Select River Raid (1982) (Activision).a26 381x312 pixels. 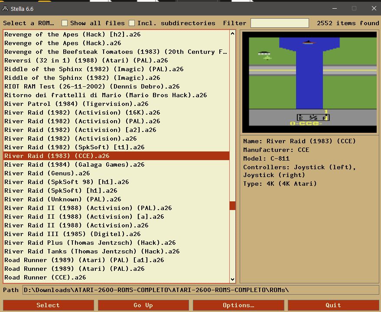pos(117,138)
